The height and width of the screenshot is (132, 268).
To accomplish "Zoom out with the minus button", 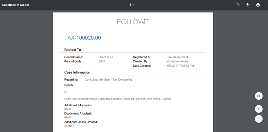I will pos(258,119).
